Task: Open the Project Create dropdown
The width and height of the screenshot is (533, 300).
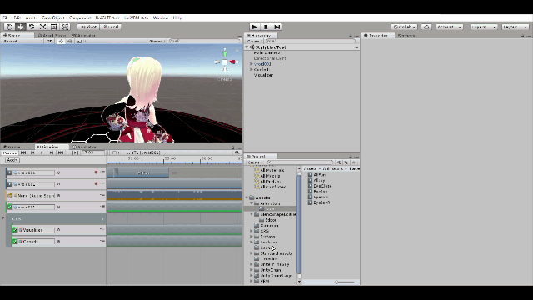Action: coord(255,162)
